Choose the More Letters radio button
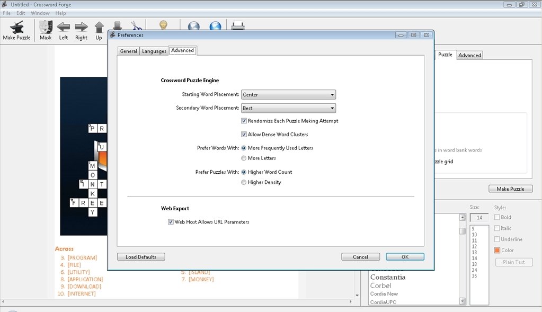This screenshot has width=542, height=312. point(244,158)
